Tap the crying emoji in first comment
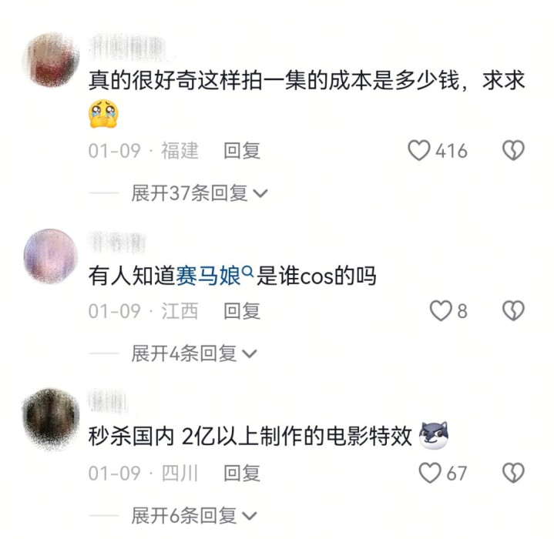 pos(103,114)
